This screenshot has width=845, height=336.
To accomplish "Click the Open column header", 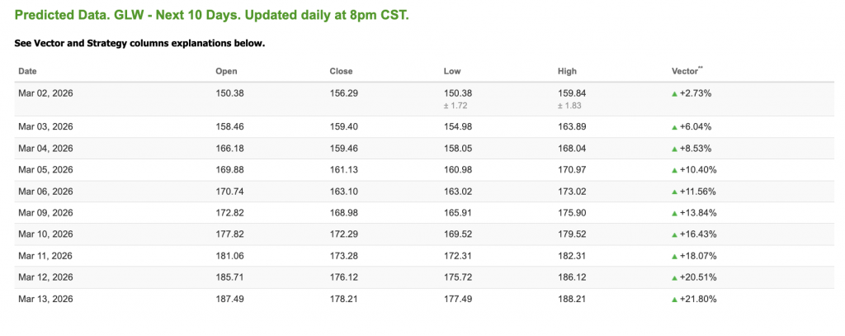I will click(226, 72).
